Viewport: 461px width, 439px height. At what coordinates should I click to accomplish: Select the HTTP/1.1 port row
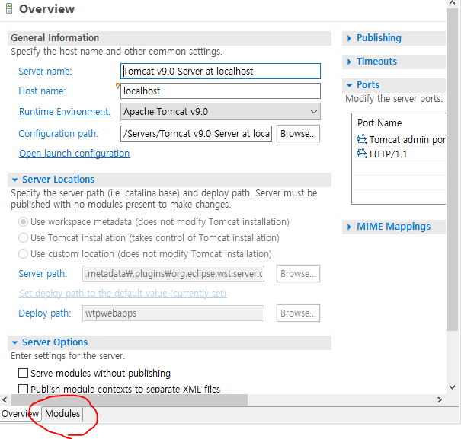399,154
